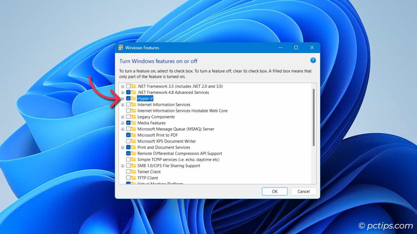The width and height of the screenshot is (417, 234).
Task: Enable Simple TCPIP services
Action: click(x=128, y=159)
